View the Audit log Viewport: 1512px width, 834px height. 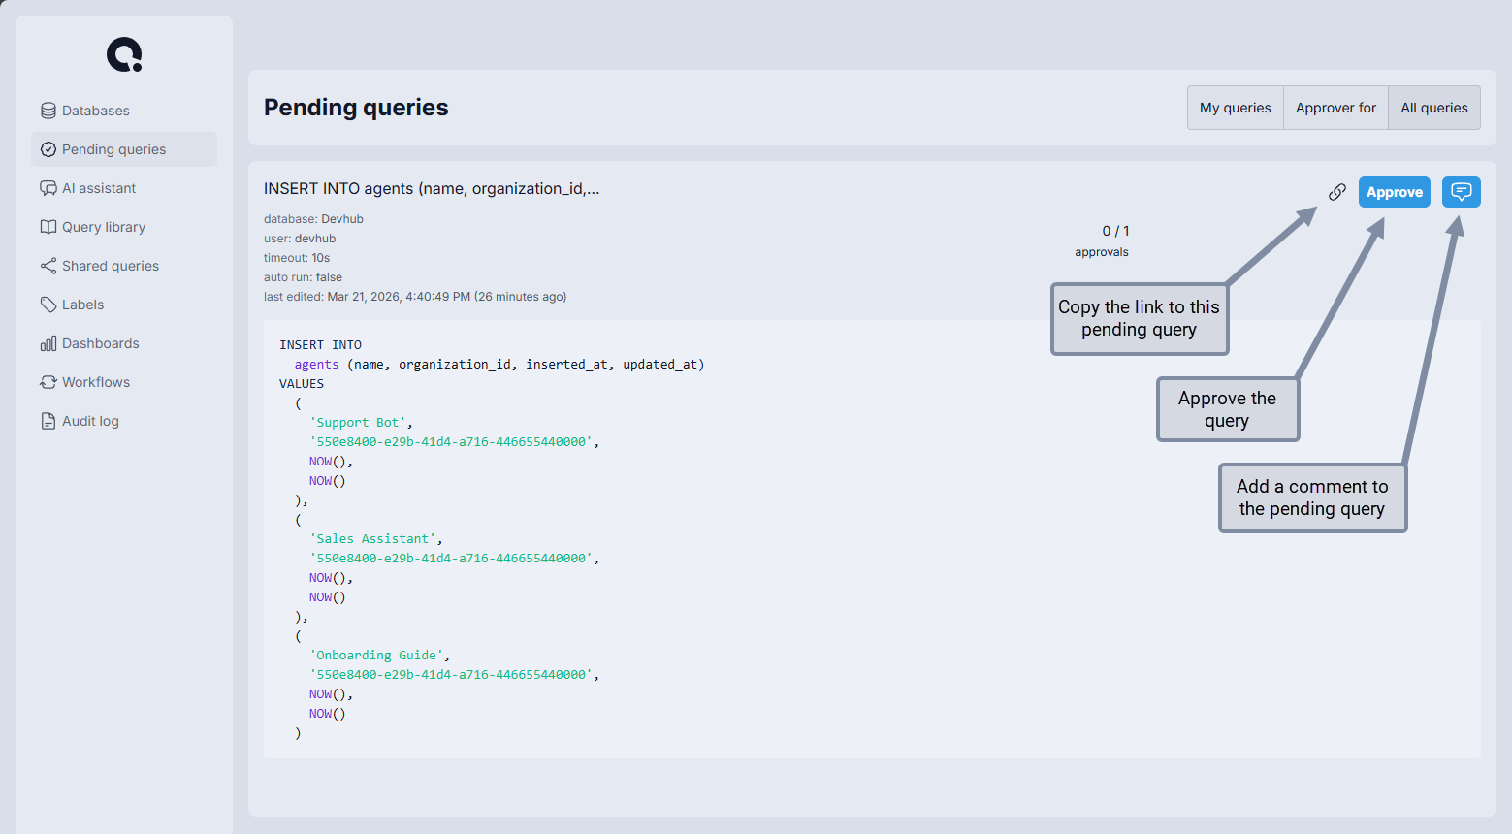point(124,421)
